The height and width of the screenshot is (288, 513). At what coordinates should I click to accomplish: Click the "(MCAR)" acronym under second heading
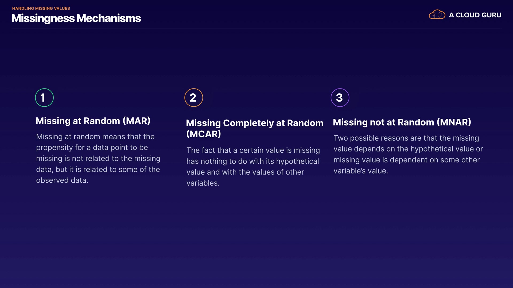204,134
